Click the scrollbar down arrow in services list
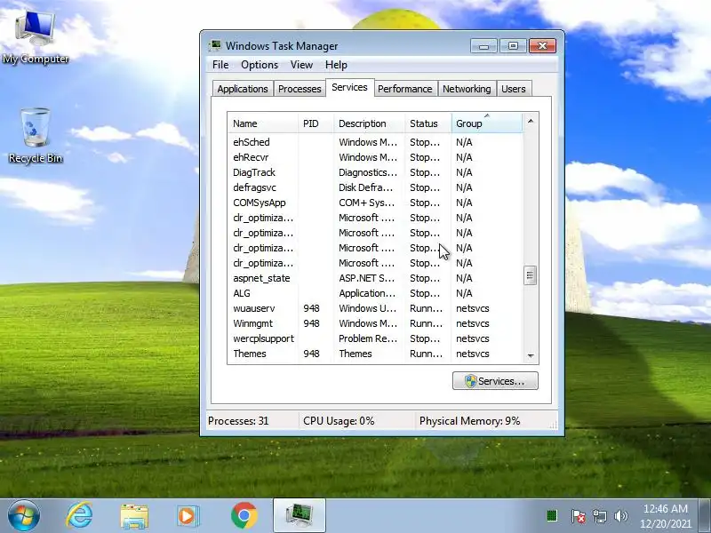The image size is (711, 533). pos(531,356)
